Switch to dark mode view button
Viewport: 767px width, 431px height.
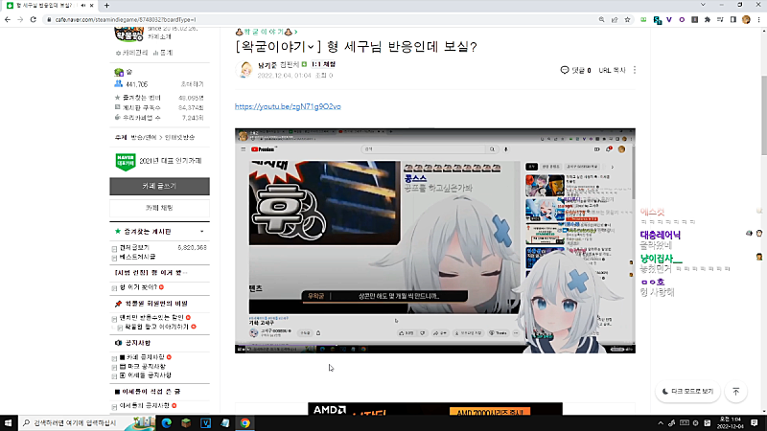[687, 392]
